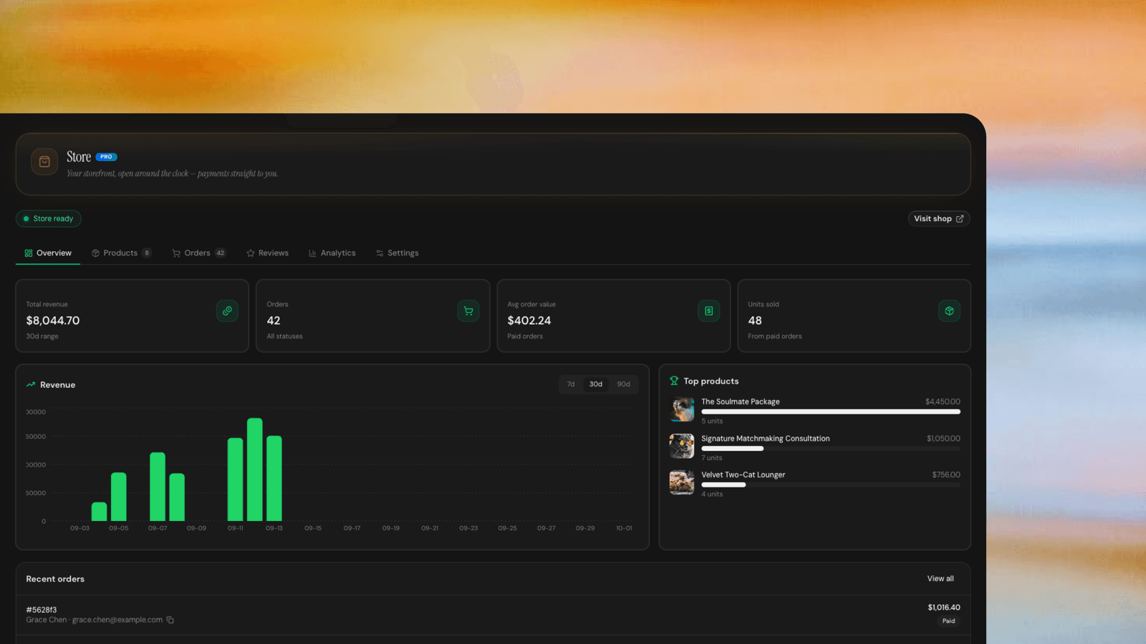The height and width of the screenshot is (644, 1146).
Task: Go to the Reviews tab
Action: 267,253
